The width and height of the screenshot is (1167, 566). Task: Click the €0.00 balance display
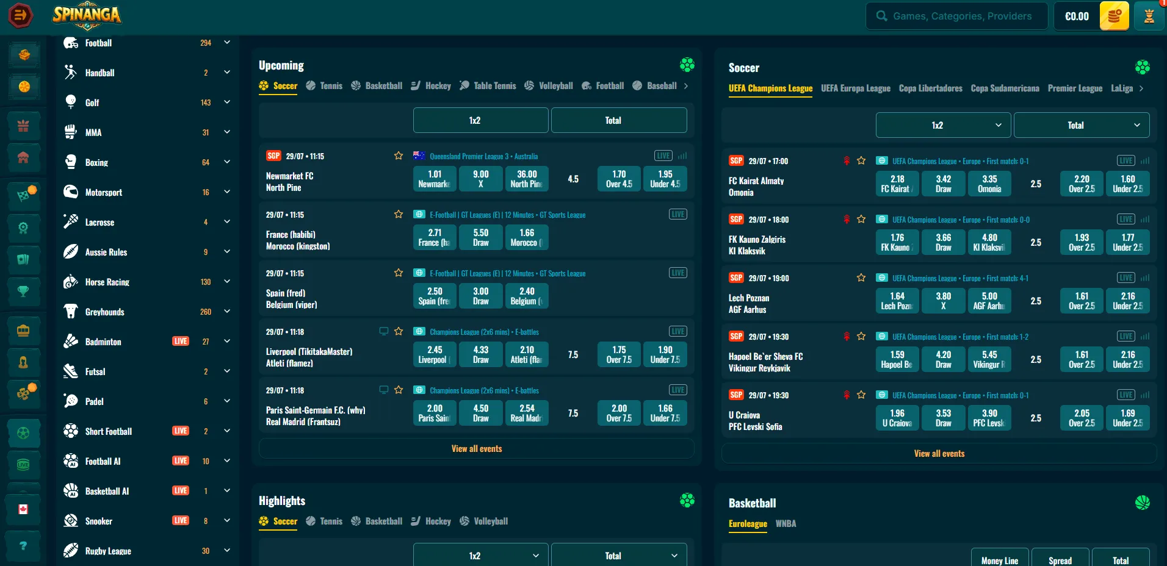pyautogui.click(x=1077, y=16)
